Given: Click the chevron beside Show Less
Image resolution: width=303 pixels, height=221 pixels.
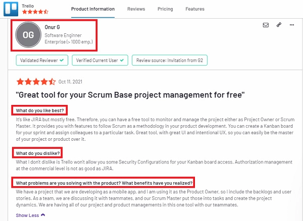Looking at the screenshot, I should [43, 215].
